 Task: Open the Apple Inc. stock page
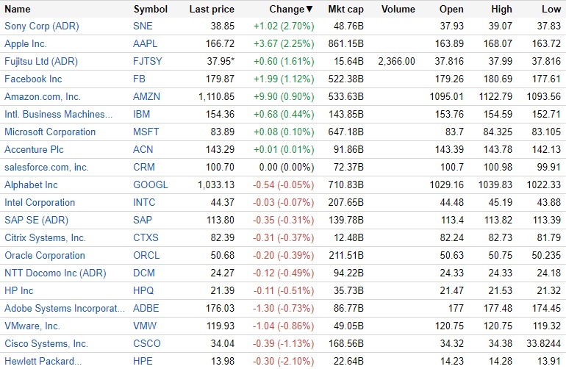(26, 43)
